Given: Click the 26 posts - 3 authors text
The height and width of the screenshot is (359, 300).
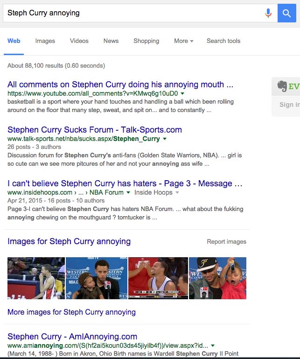Looking at the screenshot, I should pos(34,147).
